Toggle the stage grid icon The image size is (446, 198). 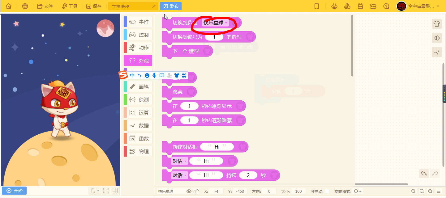[115, 191]
